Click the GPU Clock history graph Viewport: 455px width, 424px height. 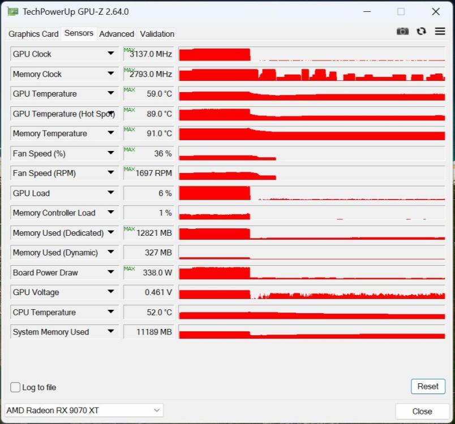tap(312, 54)
